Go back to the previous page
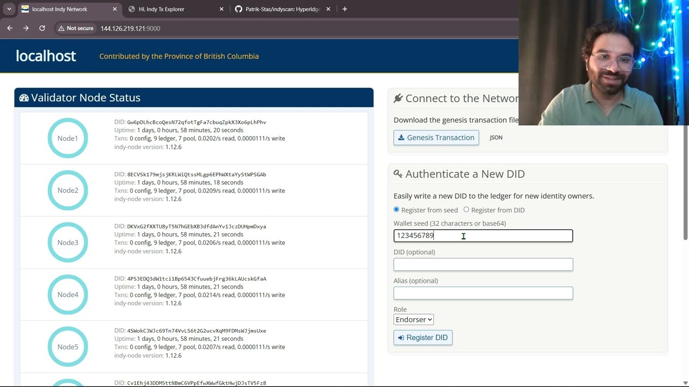 pyautogui.click(x=10, y=28)
